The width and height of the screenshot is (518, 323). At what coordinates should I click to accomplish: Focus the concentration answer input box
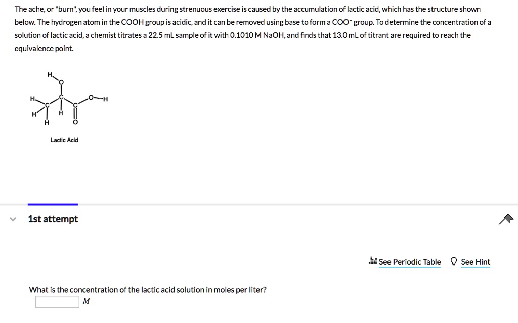point(57,302)
